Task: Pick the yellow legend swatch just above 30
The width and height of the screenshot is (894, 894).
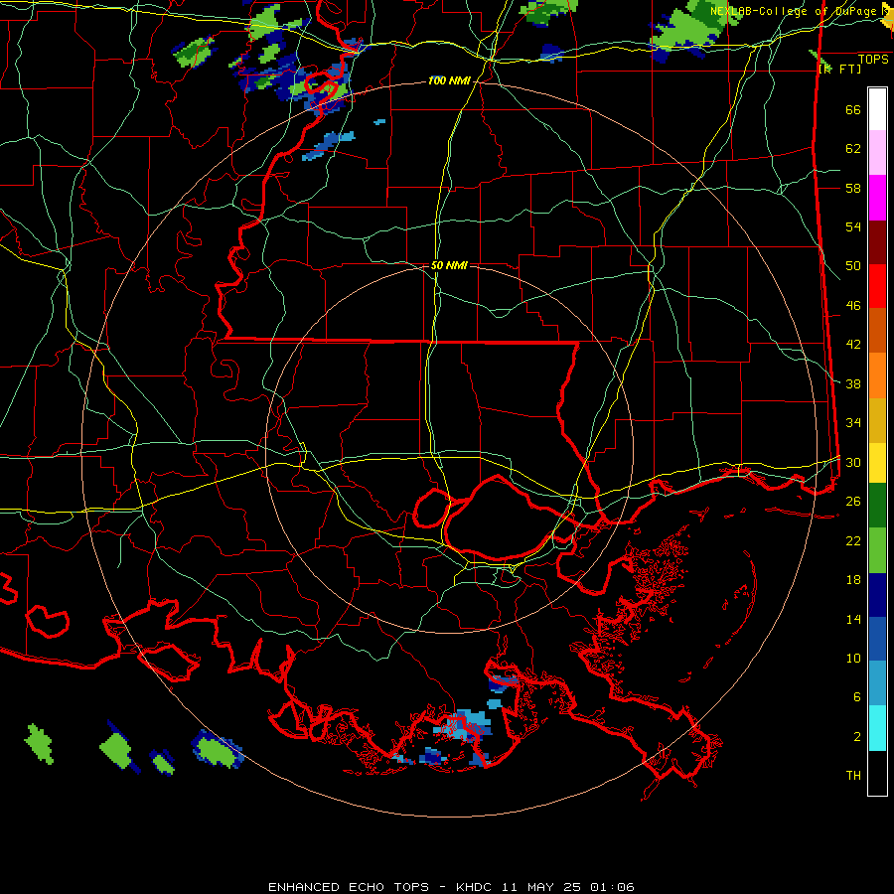Action: tap(877, 463)
